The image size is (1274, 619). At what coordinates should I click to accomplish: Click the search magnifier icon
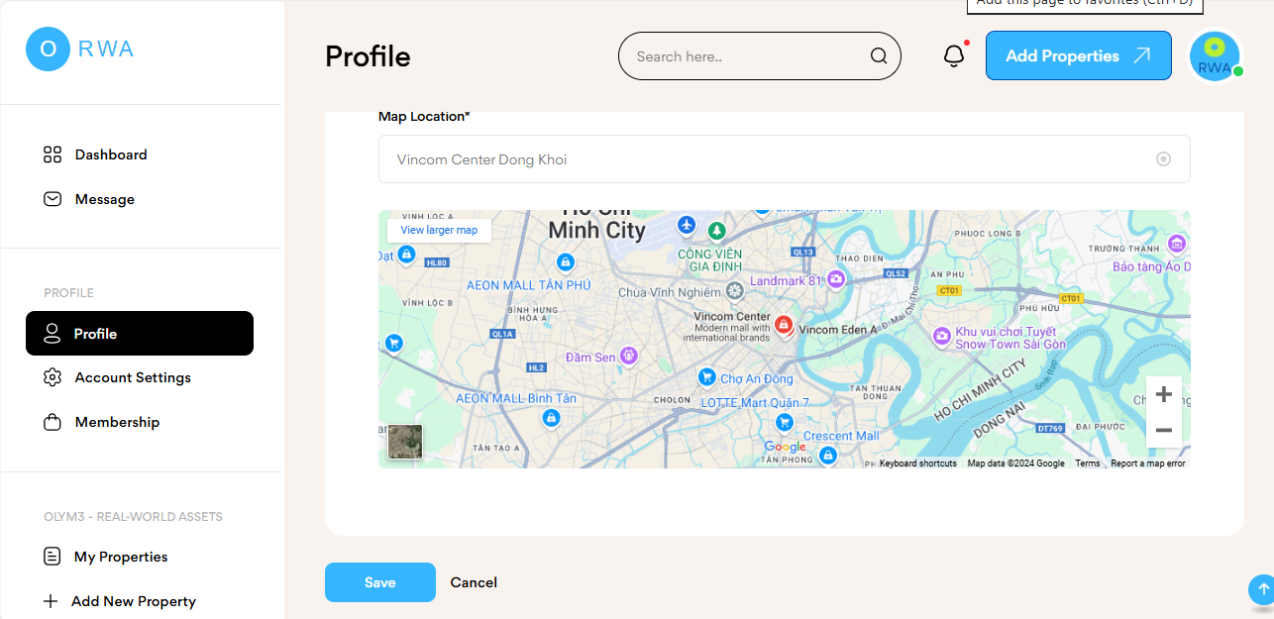(x=879, y=56)
